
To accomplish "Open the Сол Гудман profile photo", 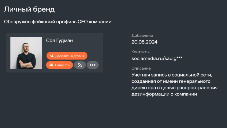I will pos(26,53).
